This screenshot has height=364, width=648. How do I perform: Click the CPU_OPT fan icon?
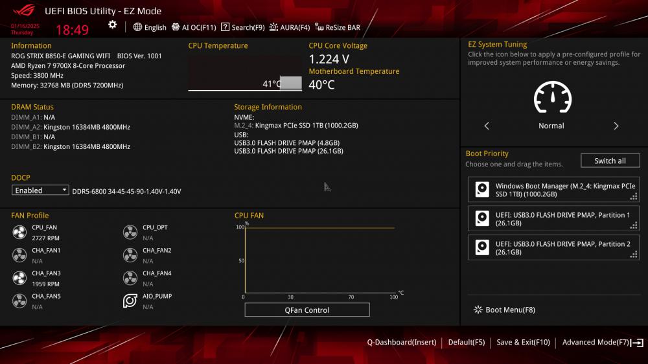(130, 233)
